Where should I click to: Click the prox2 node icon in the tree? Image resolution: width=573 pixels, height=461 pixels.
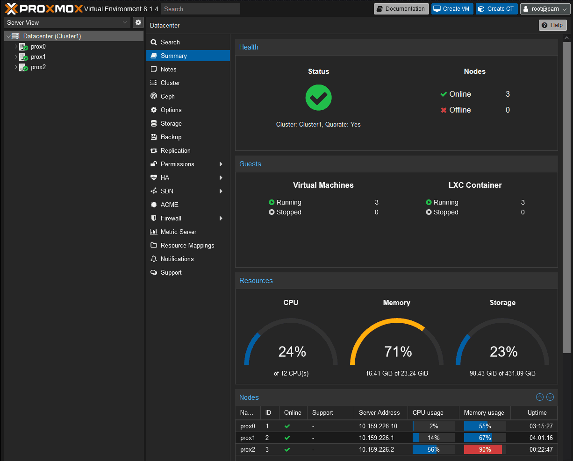[x=24, y=67]
